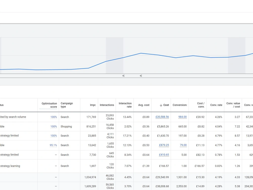Open 100% optimisation score in Shopping row
Viewport: 253px width, 190px height.
(54, 126)
